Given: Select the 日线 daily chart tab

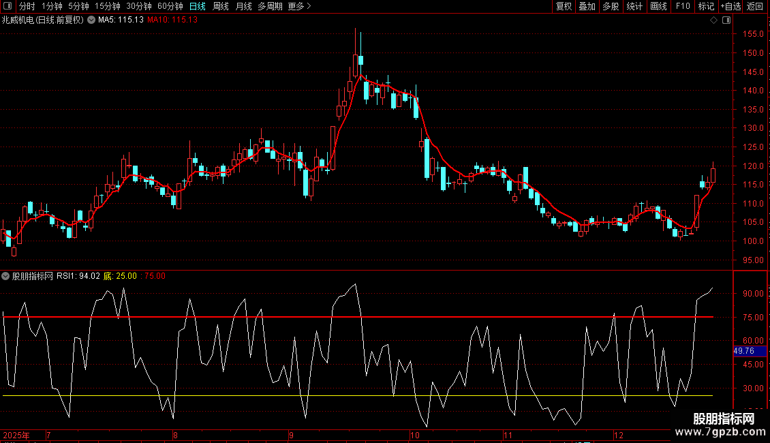Looking at the screenshot, I should [x=198, y=6].
